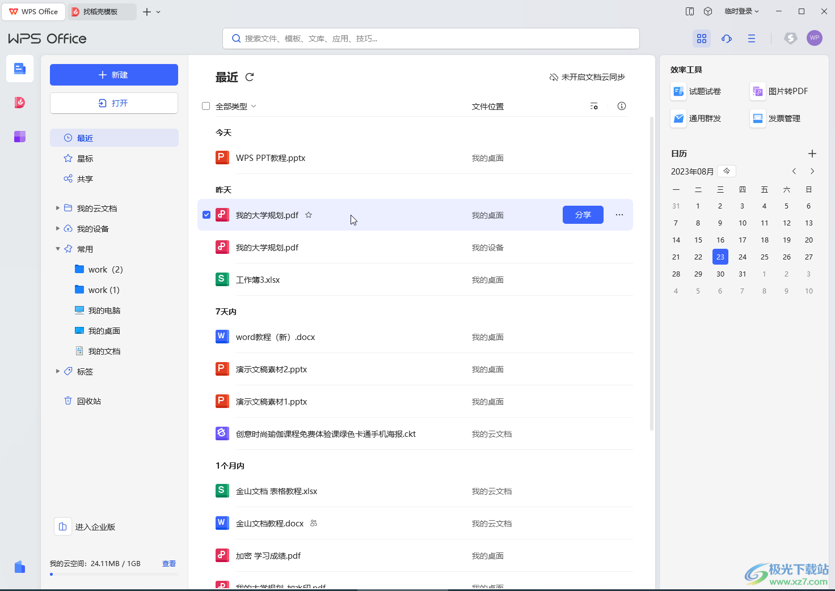Open the hamburger menu icon in header
Image resolution: width=835 pixels, height=591 pixels.
(752, 39)
